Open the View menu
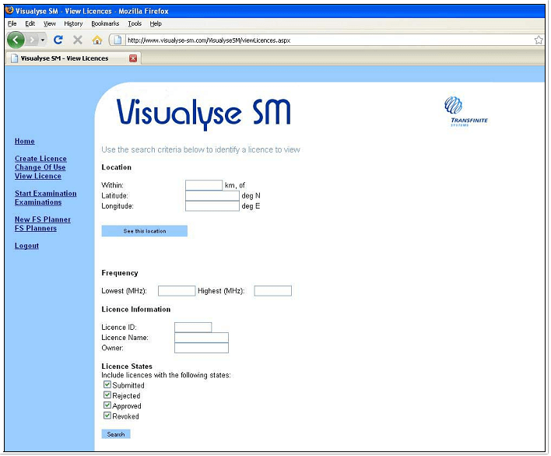Image resolution: width=551 pixels, height=456 pixels. pyautogui.click(x=50, y=23)
